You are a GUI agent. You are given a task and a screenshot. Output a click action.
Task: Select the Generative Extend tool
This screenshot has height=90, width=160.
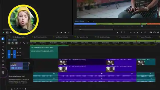pyautogui.click(x=3, y=73)
